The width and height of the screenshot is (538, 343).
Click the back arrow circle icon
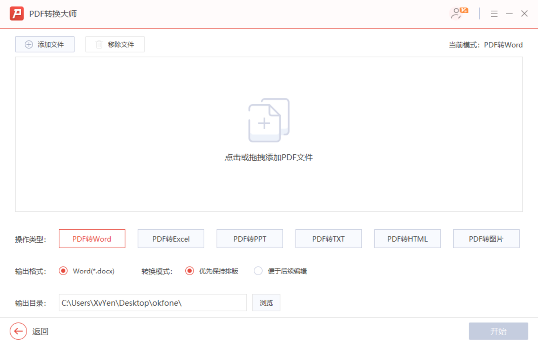tap(18, 331)
